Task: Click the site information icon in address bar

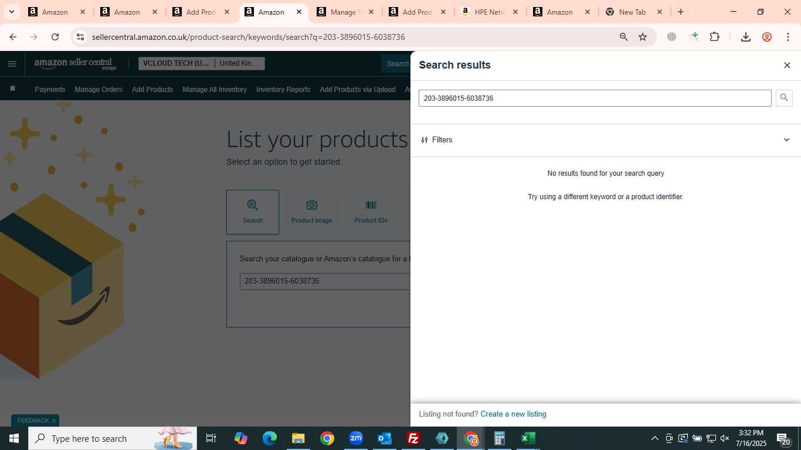Action: pyautogui.click(x=80, y=37)
